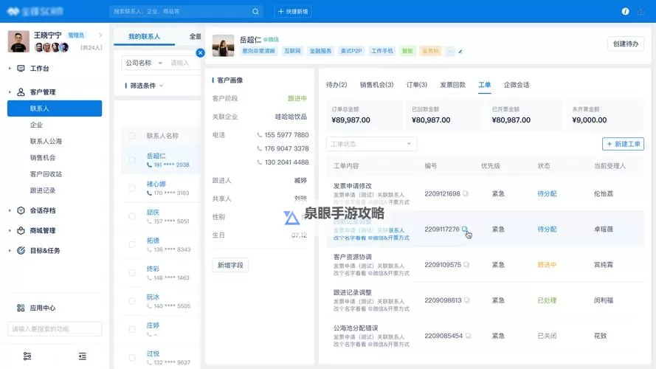Screen dimensions: 656x369
Task: Expand the 商城管理 sidebar group
Action: (x=10, y=230)
